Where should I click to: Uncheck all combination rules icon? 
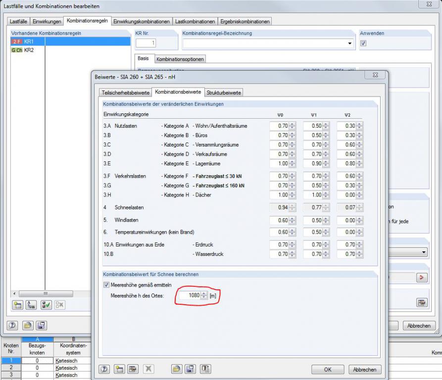[x=59, y=305]
